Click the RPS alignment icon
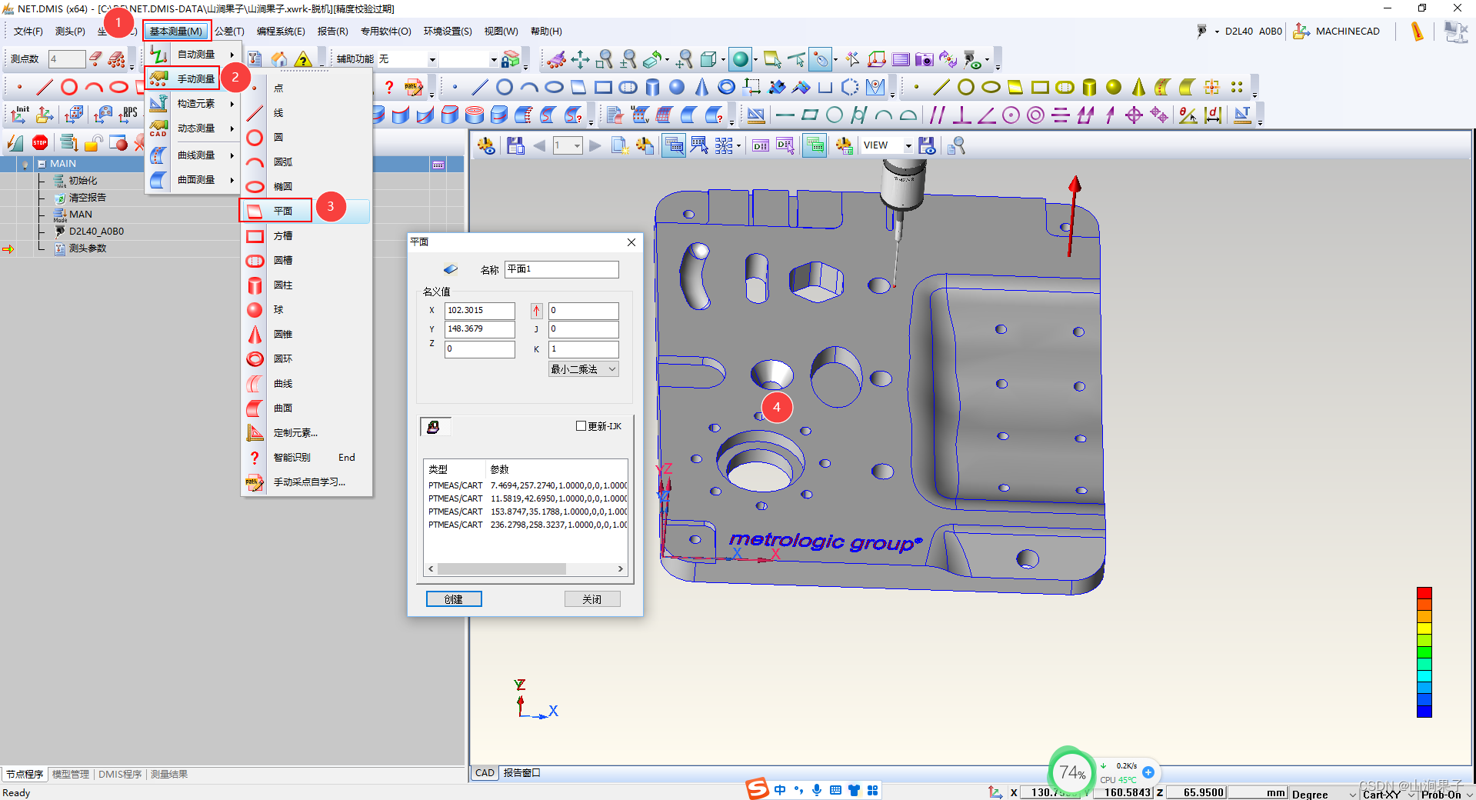Viewport: 1476px width, 800px height. [x=128, y=115]
